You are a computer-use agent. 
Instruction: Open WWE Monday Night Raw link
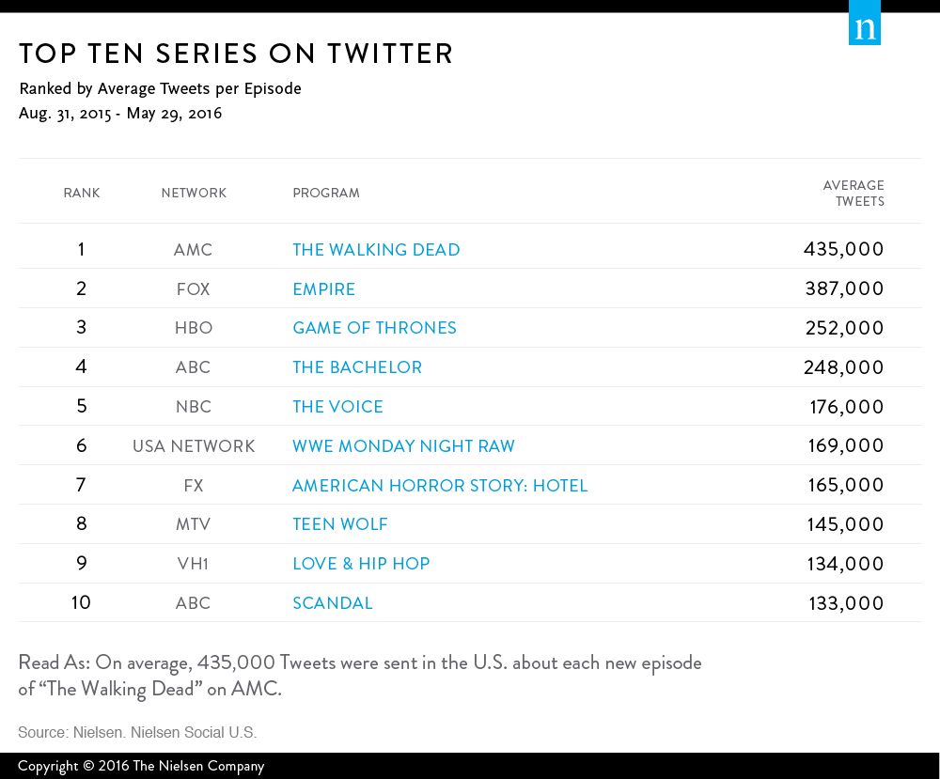(x=403, y=446)
